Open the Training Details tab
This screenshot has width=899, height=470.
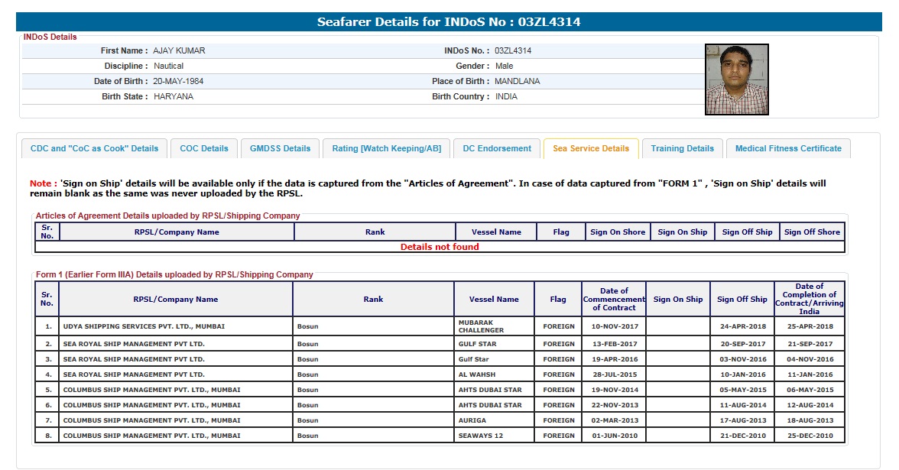point(682,148)
